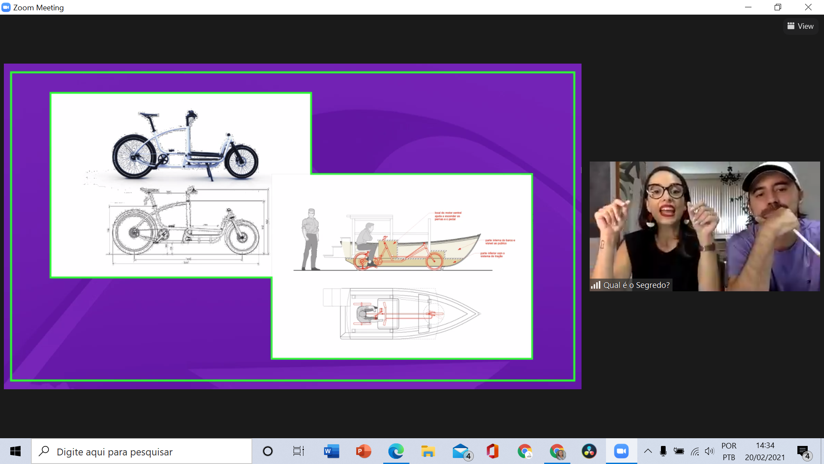824x464 pixels.
Task: Open the notification Action Center
Action: coord(803,451)
